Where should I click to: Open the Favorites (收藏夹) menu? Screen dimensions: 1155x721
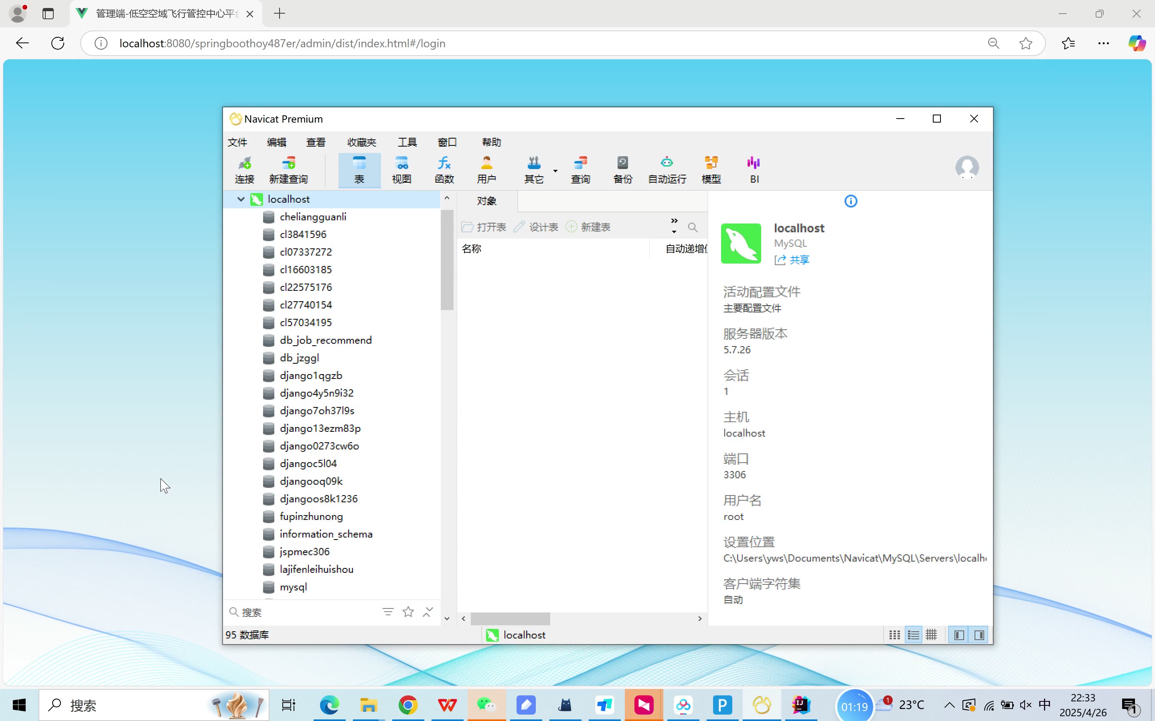click(361, 142)
